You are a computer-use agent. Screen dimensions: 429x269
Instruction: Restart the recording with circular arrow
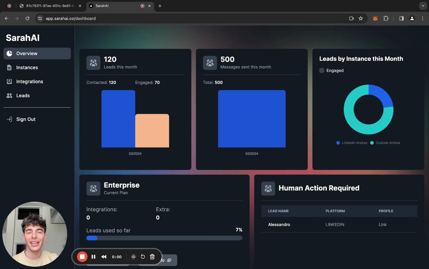point(143,257)
